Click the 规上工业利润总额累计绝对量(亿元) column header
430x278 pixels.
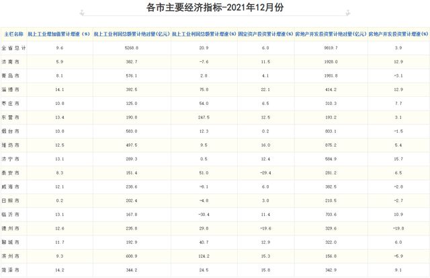pos(132,34)
